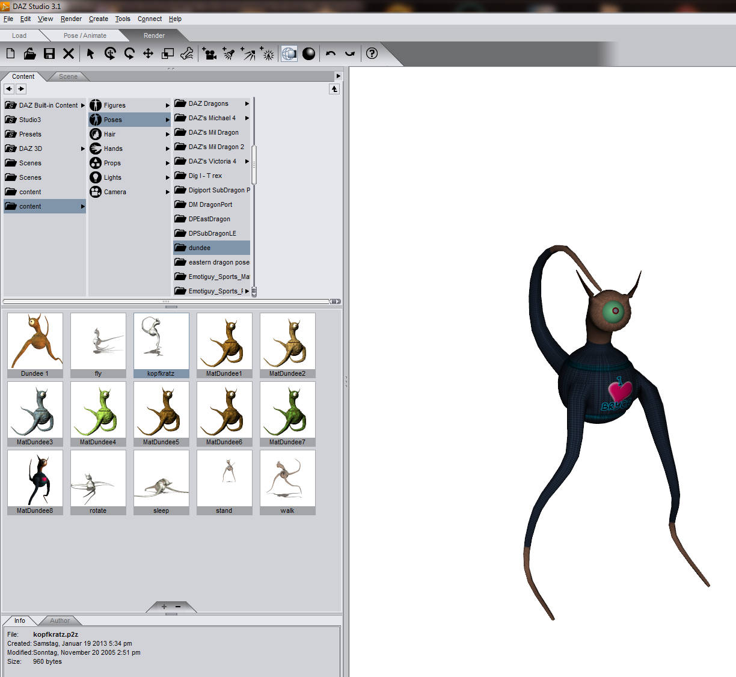The height and width of the screenshot is (677, 736).
Task: Click the Add Distant Light icon
Action: tap(248, 54)
